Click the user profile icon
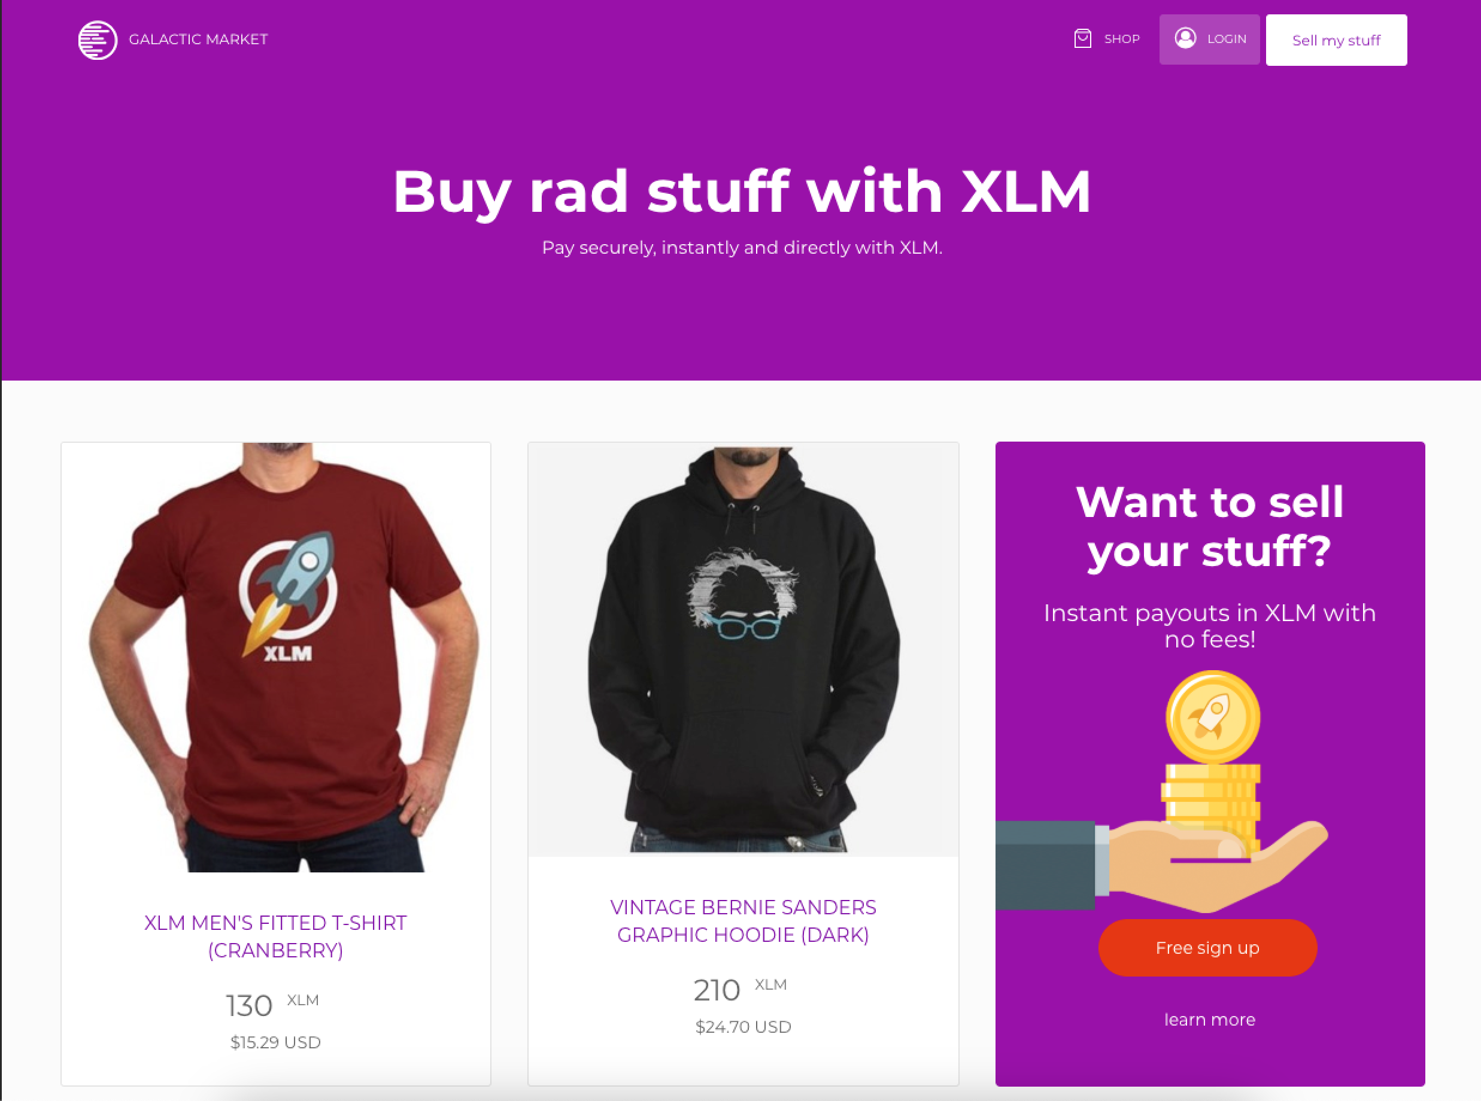Viewport: 1481px width, 1101px height. tap(1185, 38)
